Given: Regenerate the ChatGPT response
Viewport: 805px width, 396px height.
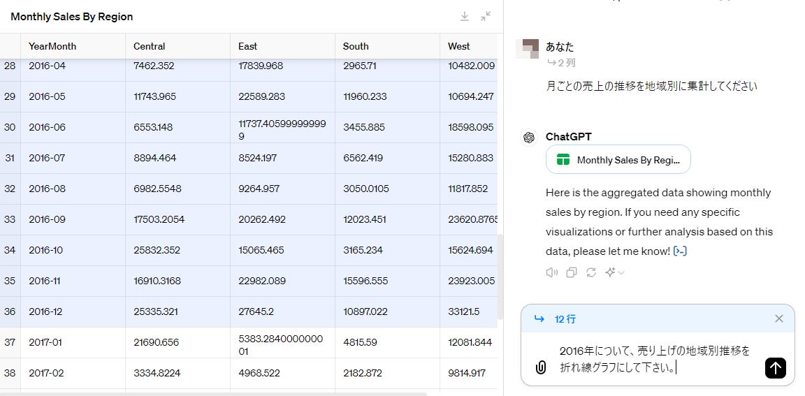Looking at the screenshot, I should (591, 272).
